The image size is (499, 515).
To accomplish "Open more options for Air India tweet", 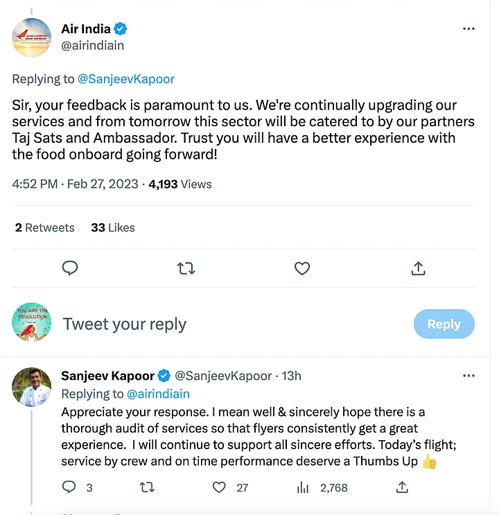I will tap(469, 28).
